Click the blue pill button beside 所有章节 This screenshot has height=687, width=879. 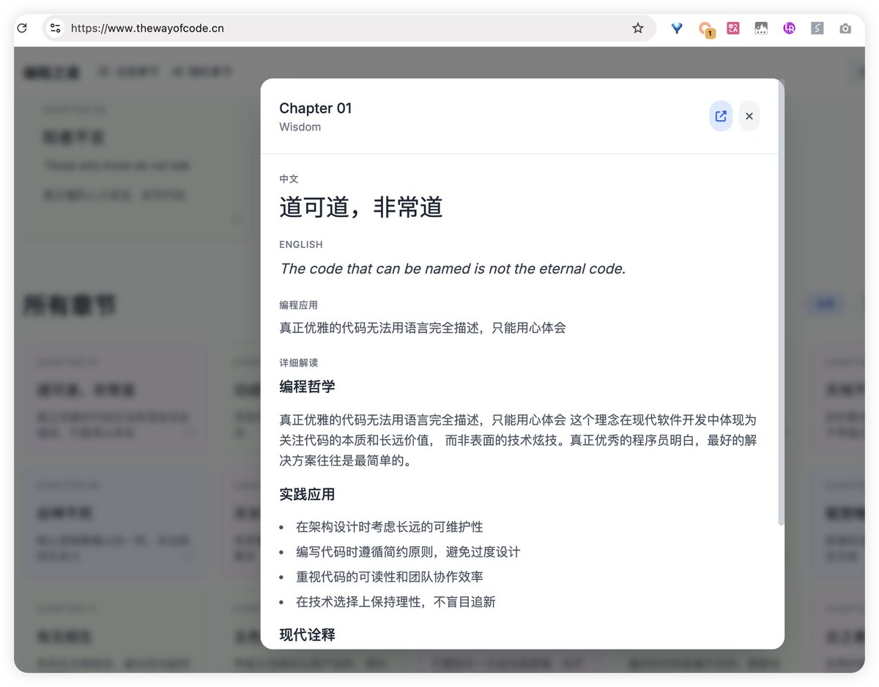[825, 304]
